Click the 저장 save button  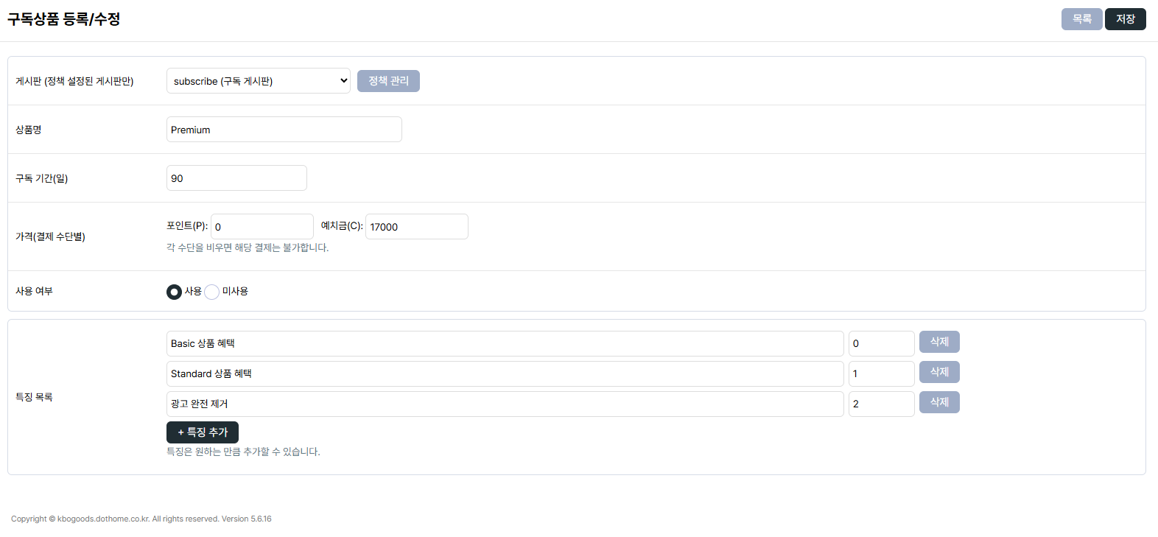1125,19
